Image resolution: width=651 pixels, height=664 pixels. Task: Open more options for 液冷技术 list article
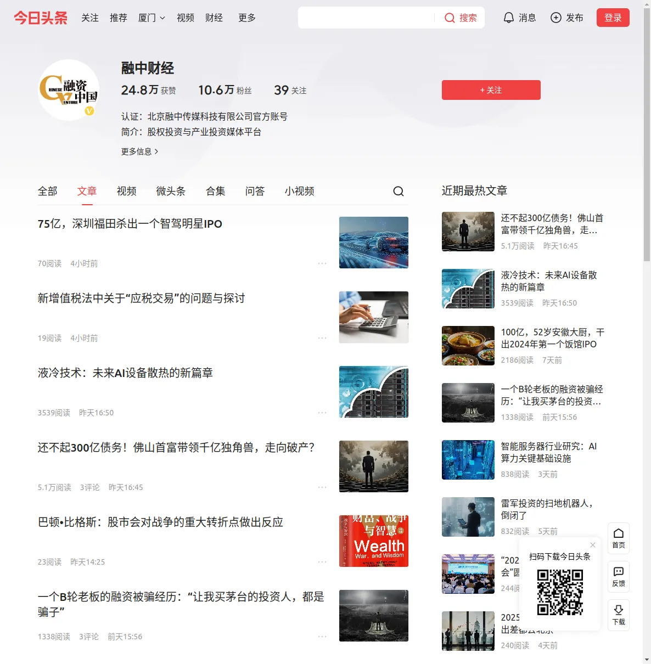[322, 413]
